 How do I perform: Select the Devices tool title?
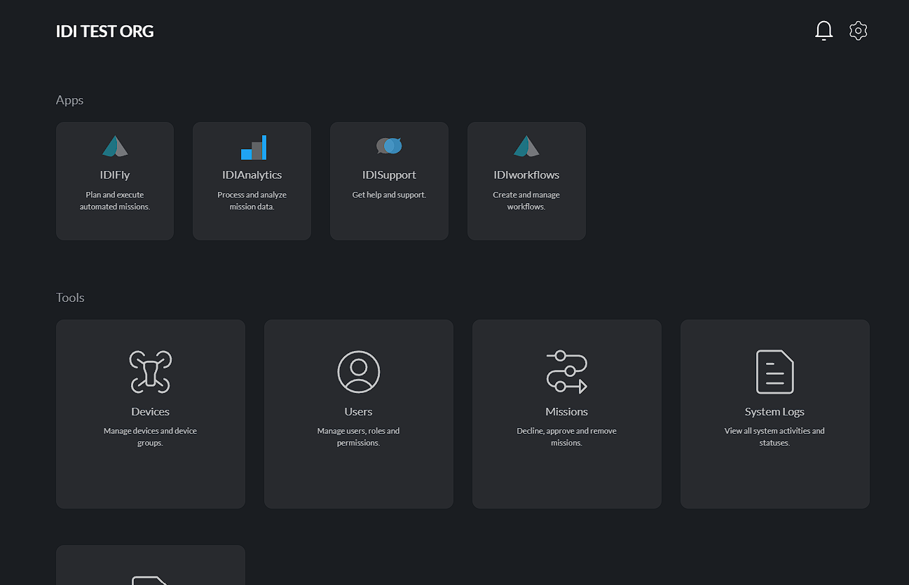151,412
